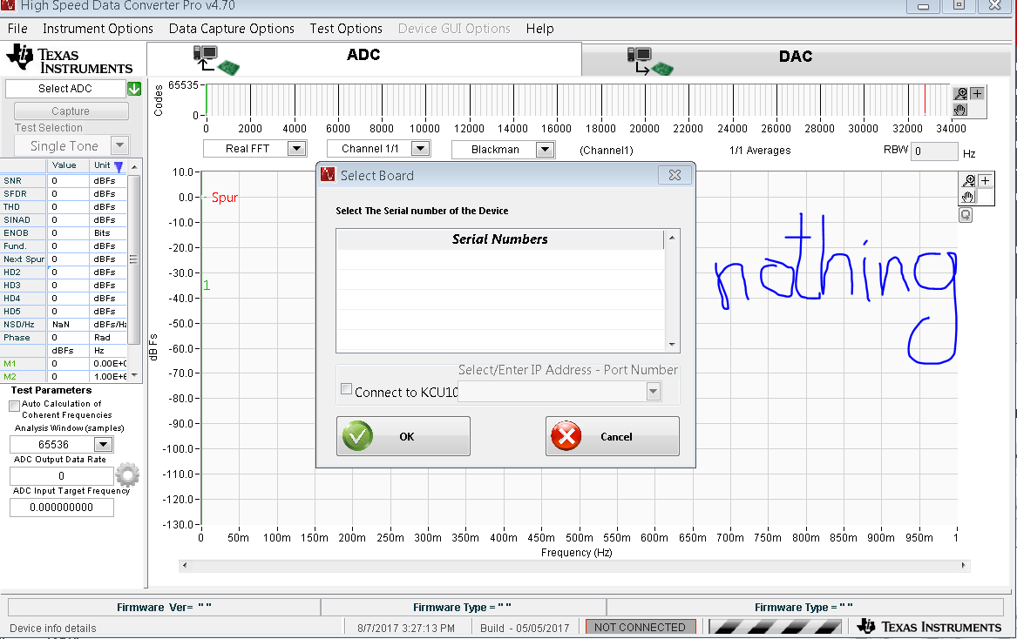Click the SFDR row in measurements table
Viewport: 1017px width, 639px height.
pyautogui.click(x=64, y=194)
